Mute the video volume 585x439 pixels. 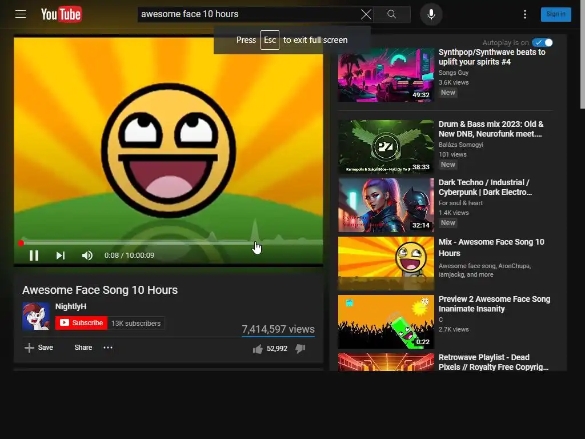point(87,256)
